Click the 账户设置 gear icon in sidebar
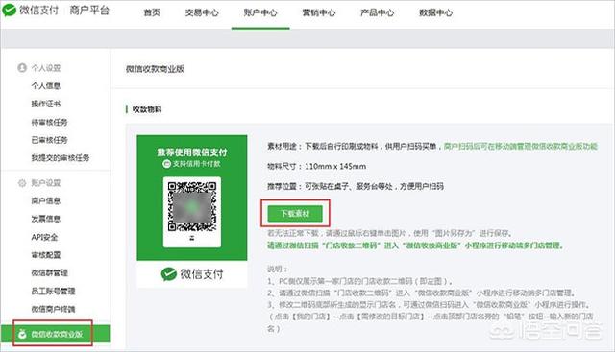Viewport: 615px width, 352px height. click(x=22, y=183)
